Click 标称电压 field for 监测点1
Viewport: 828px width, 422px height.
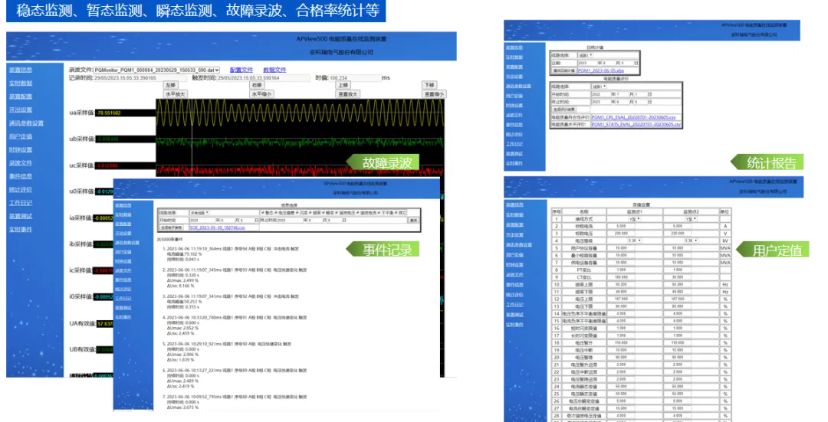click(622, 233)
